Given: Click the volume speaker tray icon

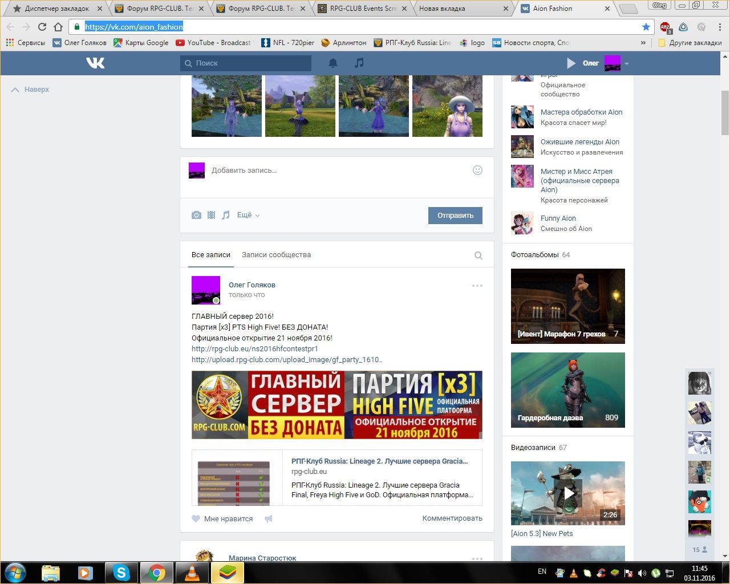Looking at the screenshot, I should (642, 573).
